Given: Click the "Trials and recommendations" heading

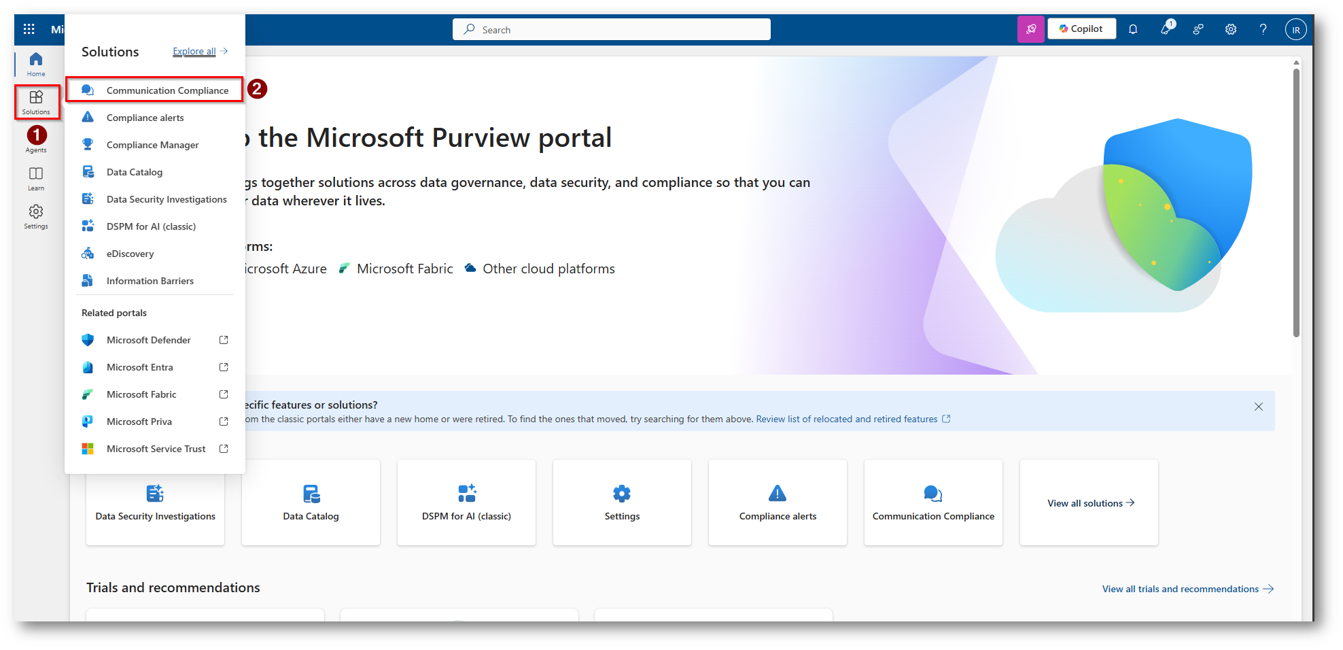Looking at the screenshot, I should click(x=173, y=588).
